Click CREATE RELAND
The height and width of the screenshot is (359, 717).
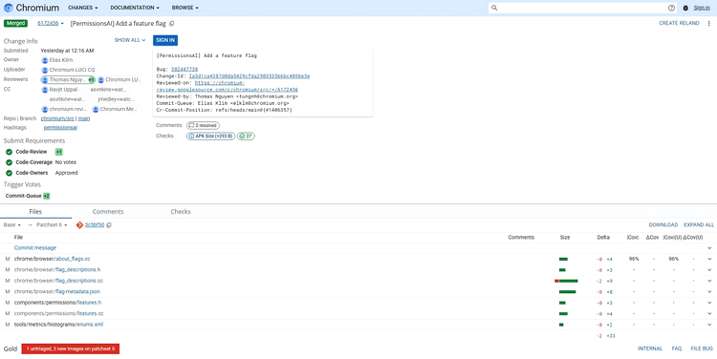pyautogui.click(x=679, y=23)
